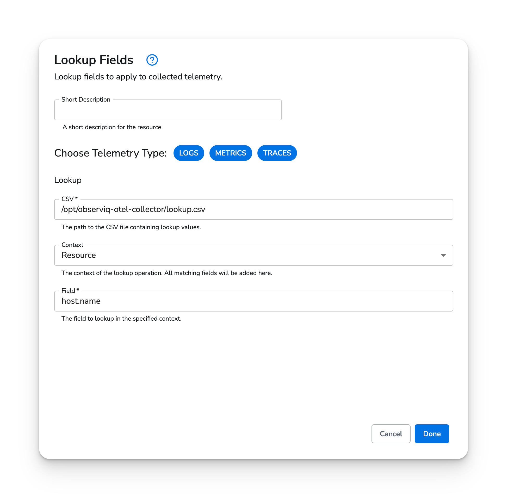Viewport: 507px width, 498px height.
Task: Click the Field input labeled host.name
Action: click(254, 301)
